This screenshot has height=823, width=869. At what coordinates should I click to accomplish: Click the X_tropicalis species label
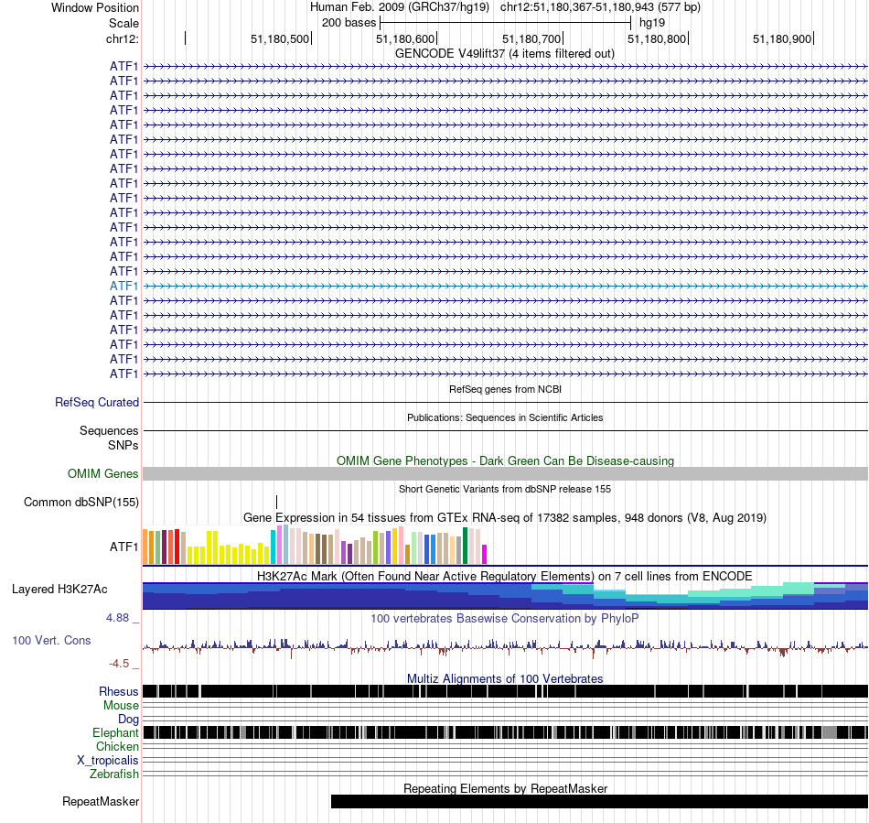[x=108, y=761]
